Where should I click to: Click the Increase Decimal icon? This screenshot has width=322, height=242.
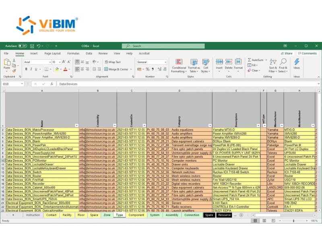click(159, 69)
